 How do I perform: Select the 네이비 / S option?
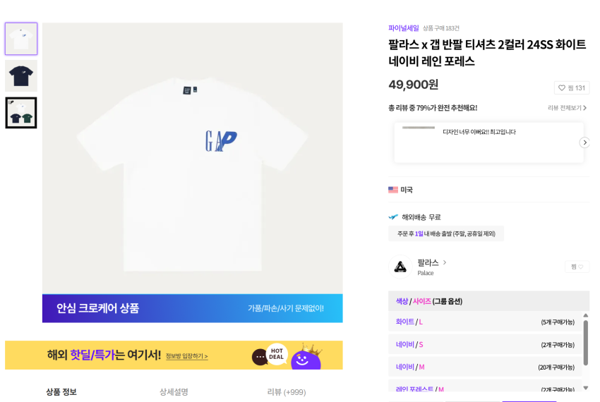click(x=486, y=345)
